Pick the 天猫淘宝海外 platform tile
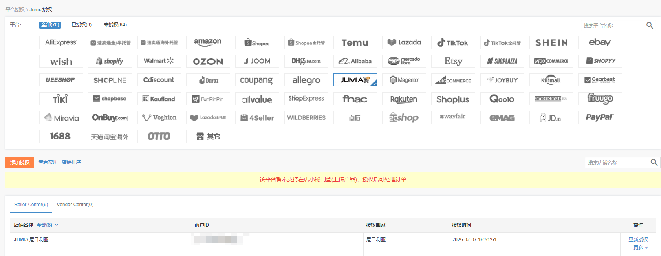Viewport: 661px width, 256px height. (110, 136)
